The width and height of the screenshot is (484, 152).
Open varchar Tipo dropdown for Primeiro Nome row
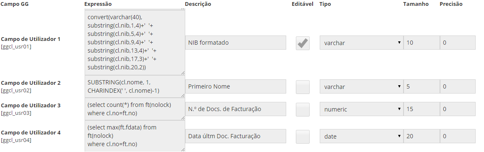tap(361, 87)
